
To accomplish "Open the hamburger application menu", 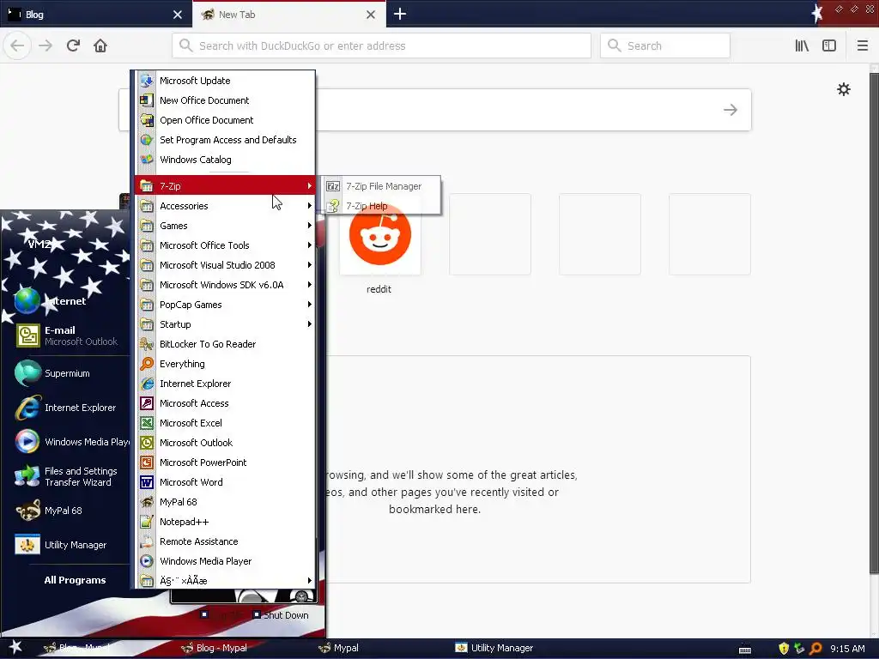I will [x=862, y=45].
